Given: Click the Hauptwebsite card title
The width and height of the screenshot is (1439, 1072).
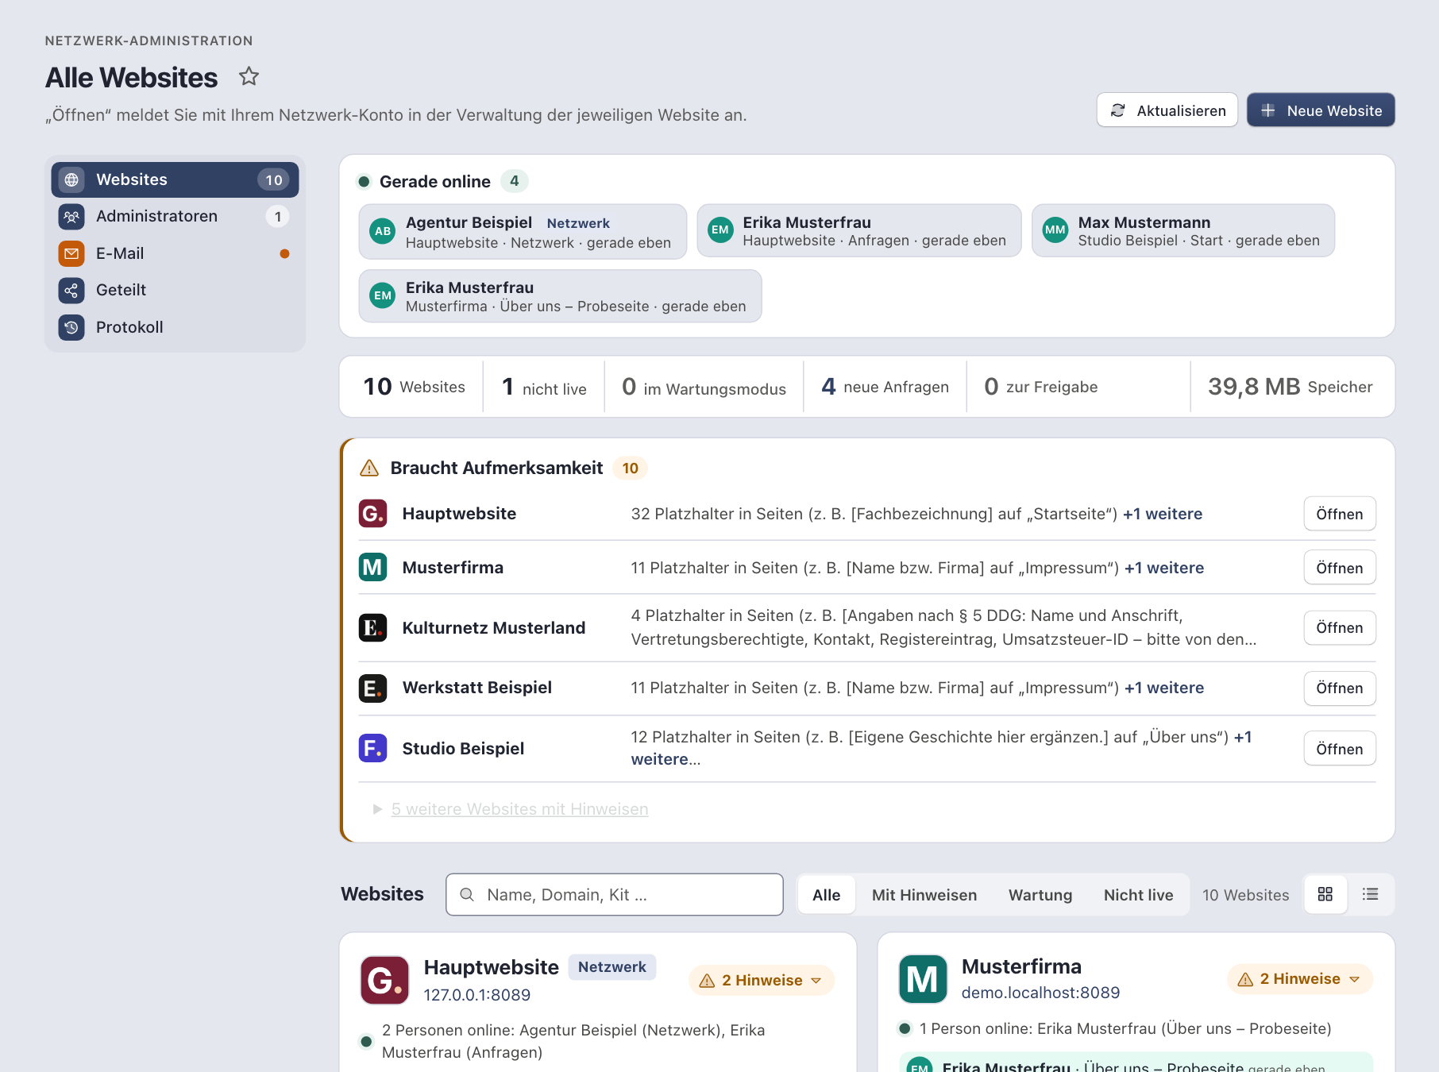Looking at the screenshot, I should point(492,967).
